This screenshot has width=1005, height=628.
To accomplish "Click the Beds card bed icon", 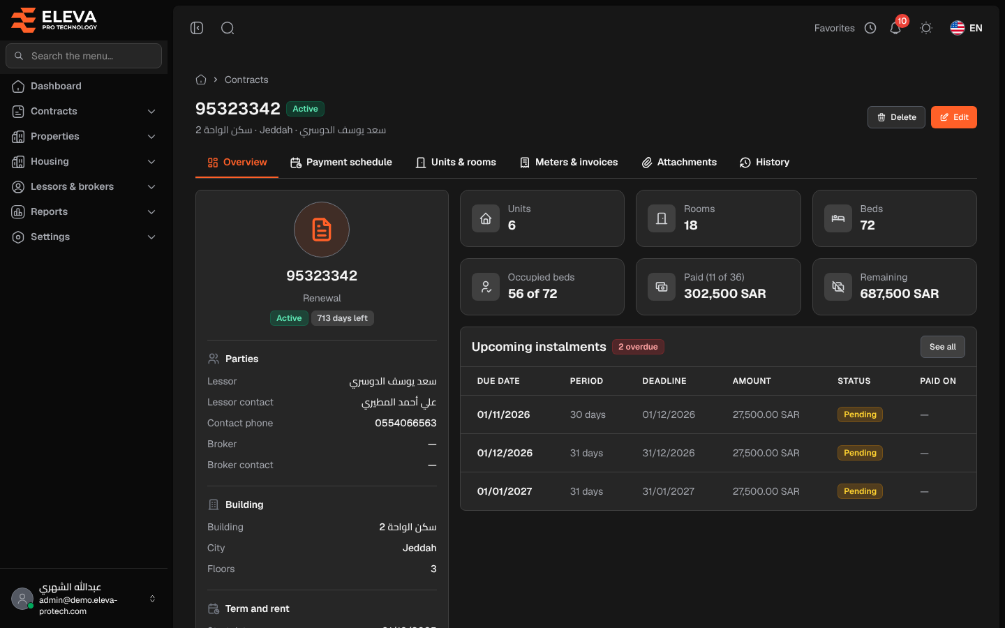I will tap(838, 218).
